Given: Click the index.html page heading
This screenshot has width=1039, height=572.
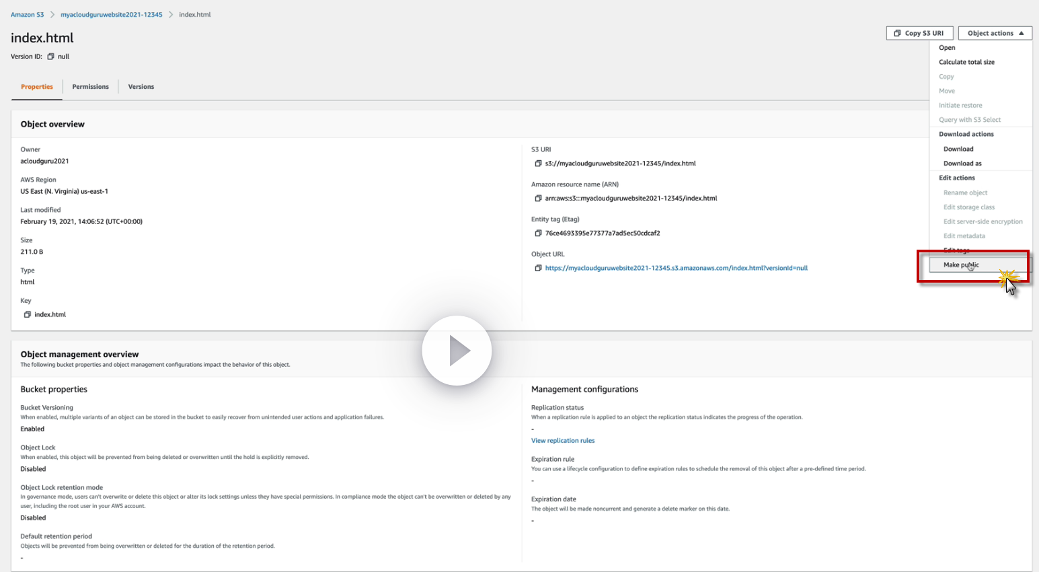Looking at the screenshot, I should [x=42, y=38].
